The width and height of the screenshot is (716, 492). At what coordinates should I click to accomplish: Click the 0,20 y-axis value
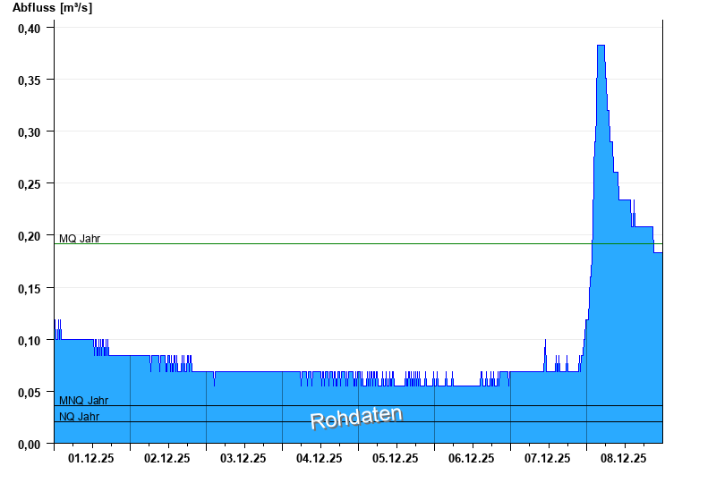pos(30,236)
